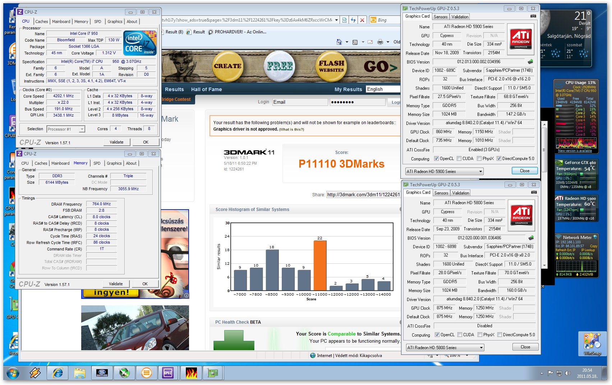Screen dimensions: 612x385
Task: Expand the feeds button dropdown arrow
Action: click(x=363, y=42)
